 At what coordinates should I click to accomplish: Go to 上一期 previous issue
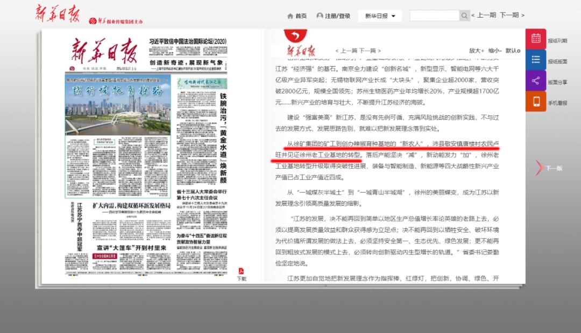coord(484,15)
